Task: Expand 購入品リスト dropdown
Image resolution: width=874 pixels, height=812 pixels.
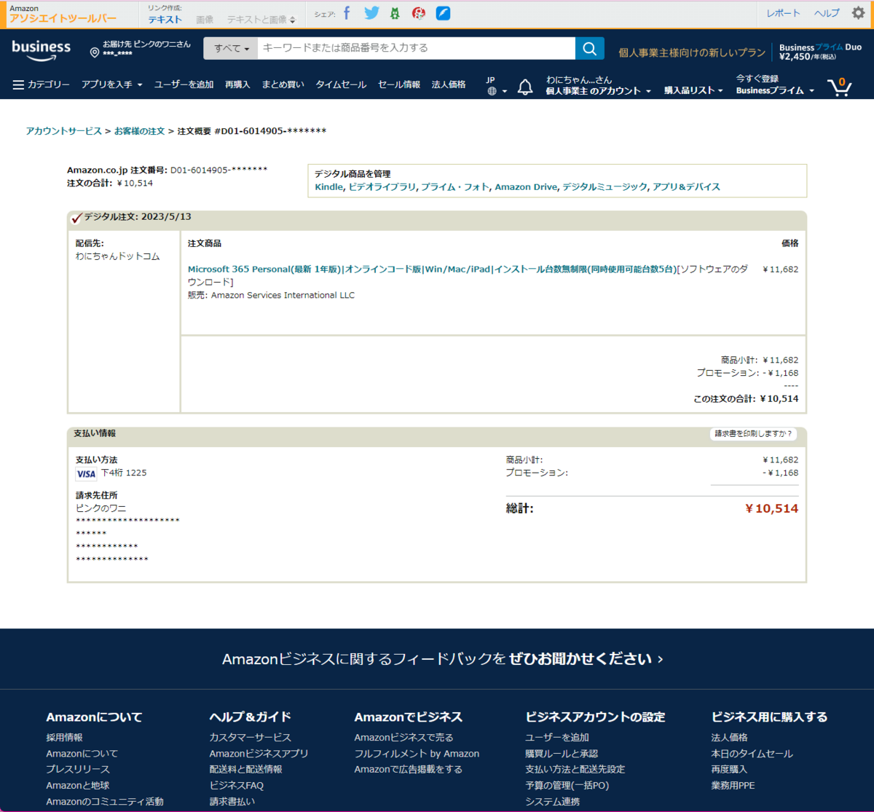Action: click(x=693, y=91)
